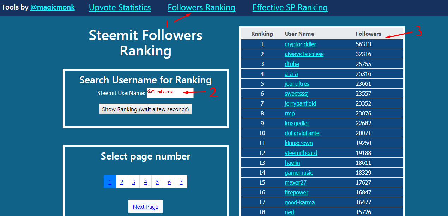Screen dimensions: 448x216
Task: Go to Upvote Statistics page
Action: click(x=120, y=7)
